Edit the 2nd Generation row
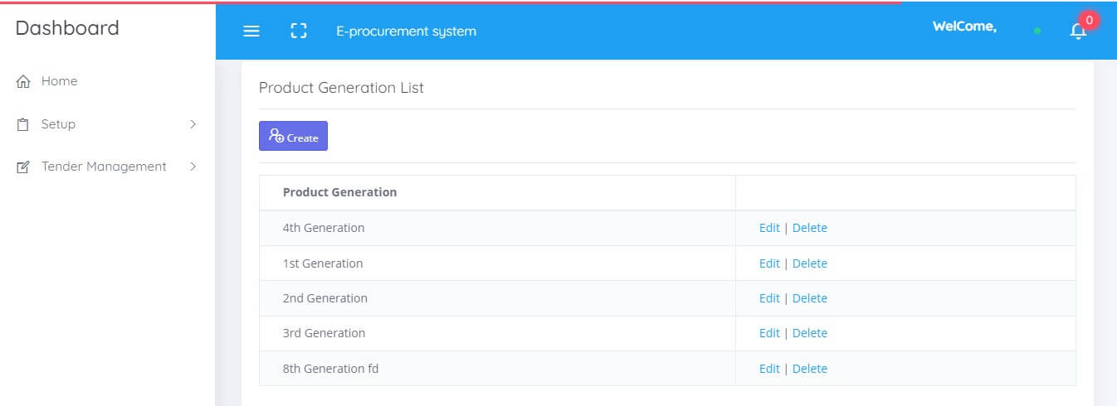 (x=769, y=298)
